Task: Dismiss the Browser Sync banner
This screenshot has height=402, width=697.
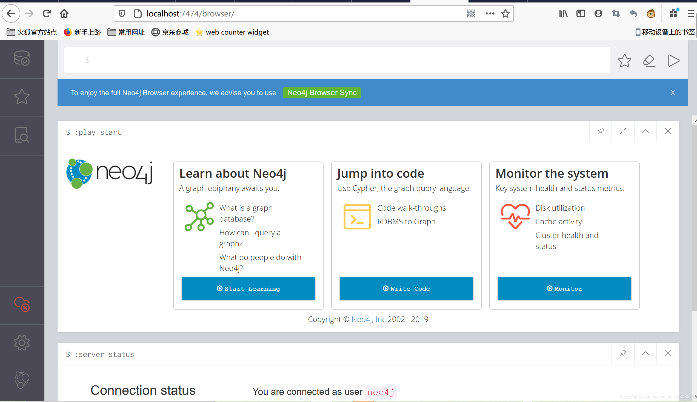Action: (672, 93)
